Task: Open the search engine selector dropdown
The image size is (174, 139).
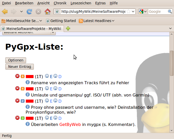Action: coord(143,12)
